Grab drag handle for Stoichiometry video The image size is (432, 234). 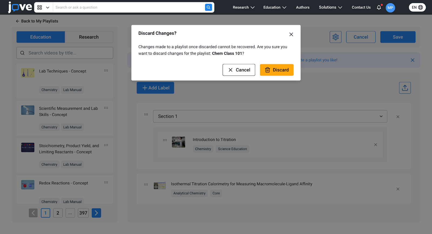pos(106,145)
